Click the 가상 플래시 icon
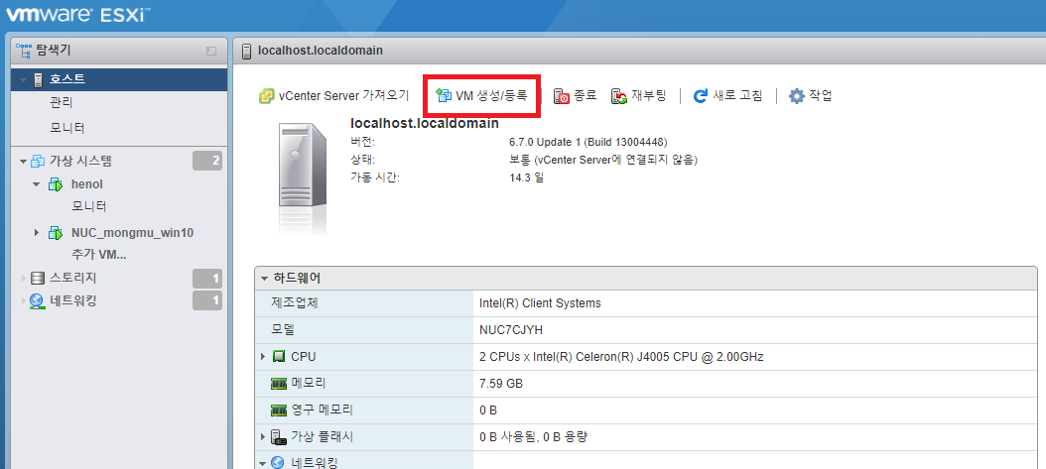Screen dimensions: 1046x469 pos(278,437)
